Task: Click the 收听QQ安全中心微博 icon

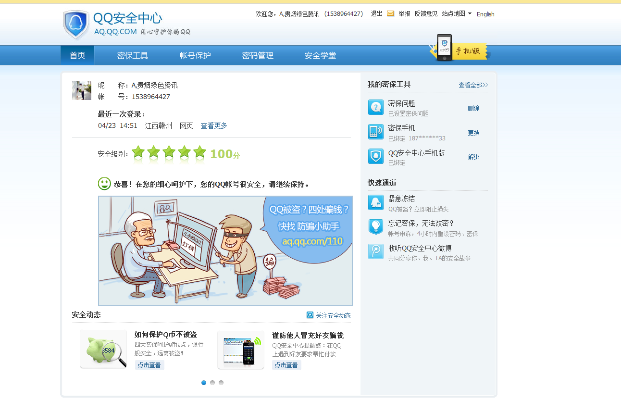Action: click(x=376, y=251)
